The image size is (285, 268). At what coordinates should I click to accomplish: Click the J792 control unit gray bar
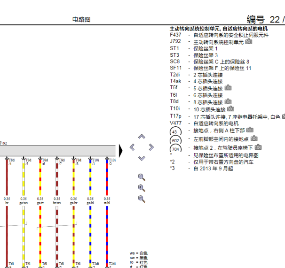pyautogui.click(x=58, y=150)
